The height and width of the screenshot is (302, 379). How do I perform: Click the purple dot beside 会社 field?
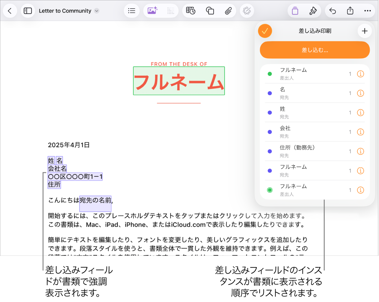(x=270, y=132)
